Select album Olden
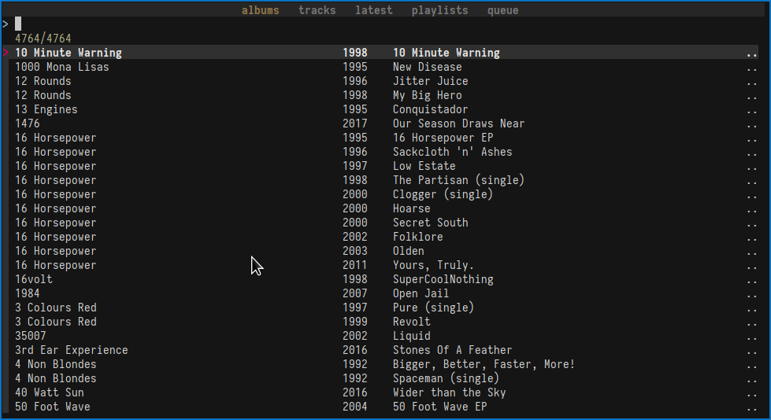This screenshot has height=420, width=771. click(x=408, y=251)
